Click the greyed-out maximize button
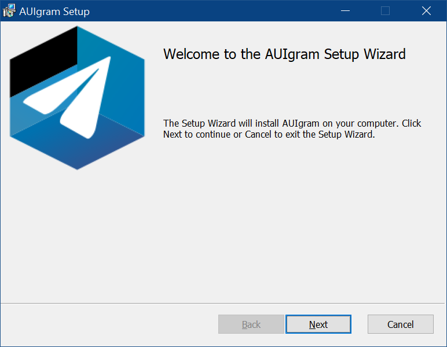Viewport: 447px width, 347px height. (x=385, y=11)
